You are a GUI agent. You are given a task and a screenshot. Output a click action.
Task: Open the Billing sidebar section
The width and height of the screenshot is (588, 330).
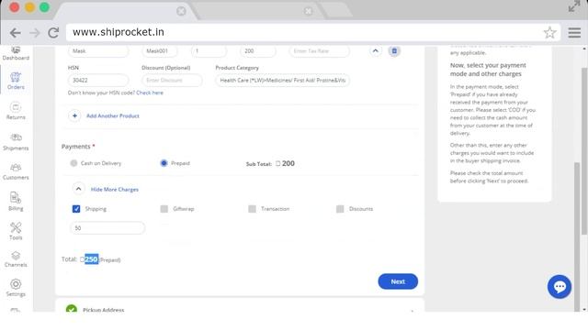coord(16,202)
